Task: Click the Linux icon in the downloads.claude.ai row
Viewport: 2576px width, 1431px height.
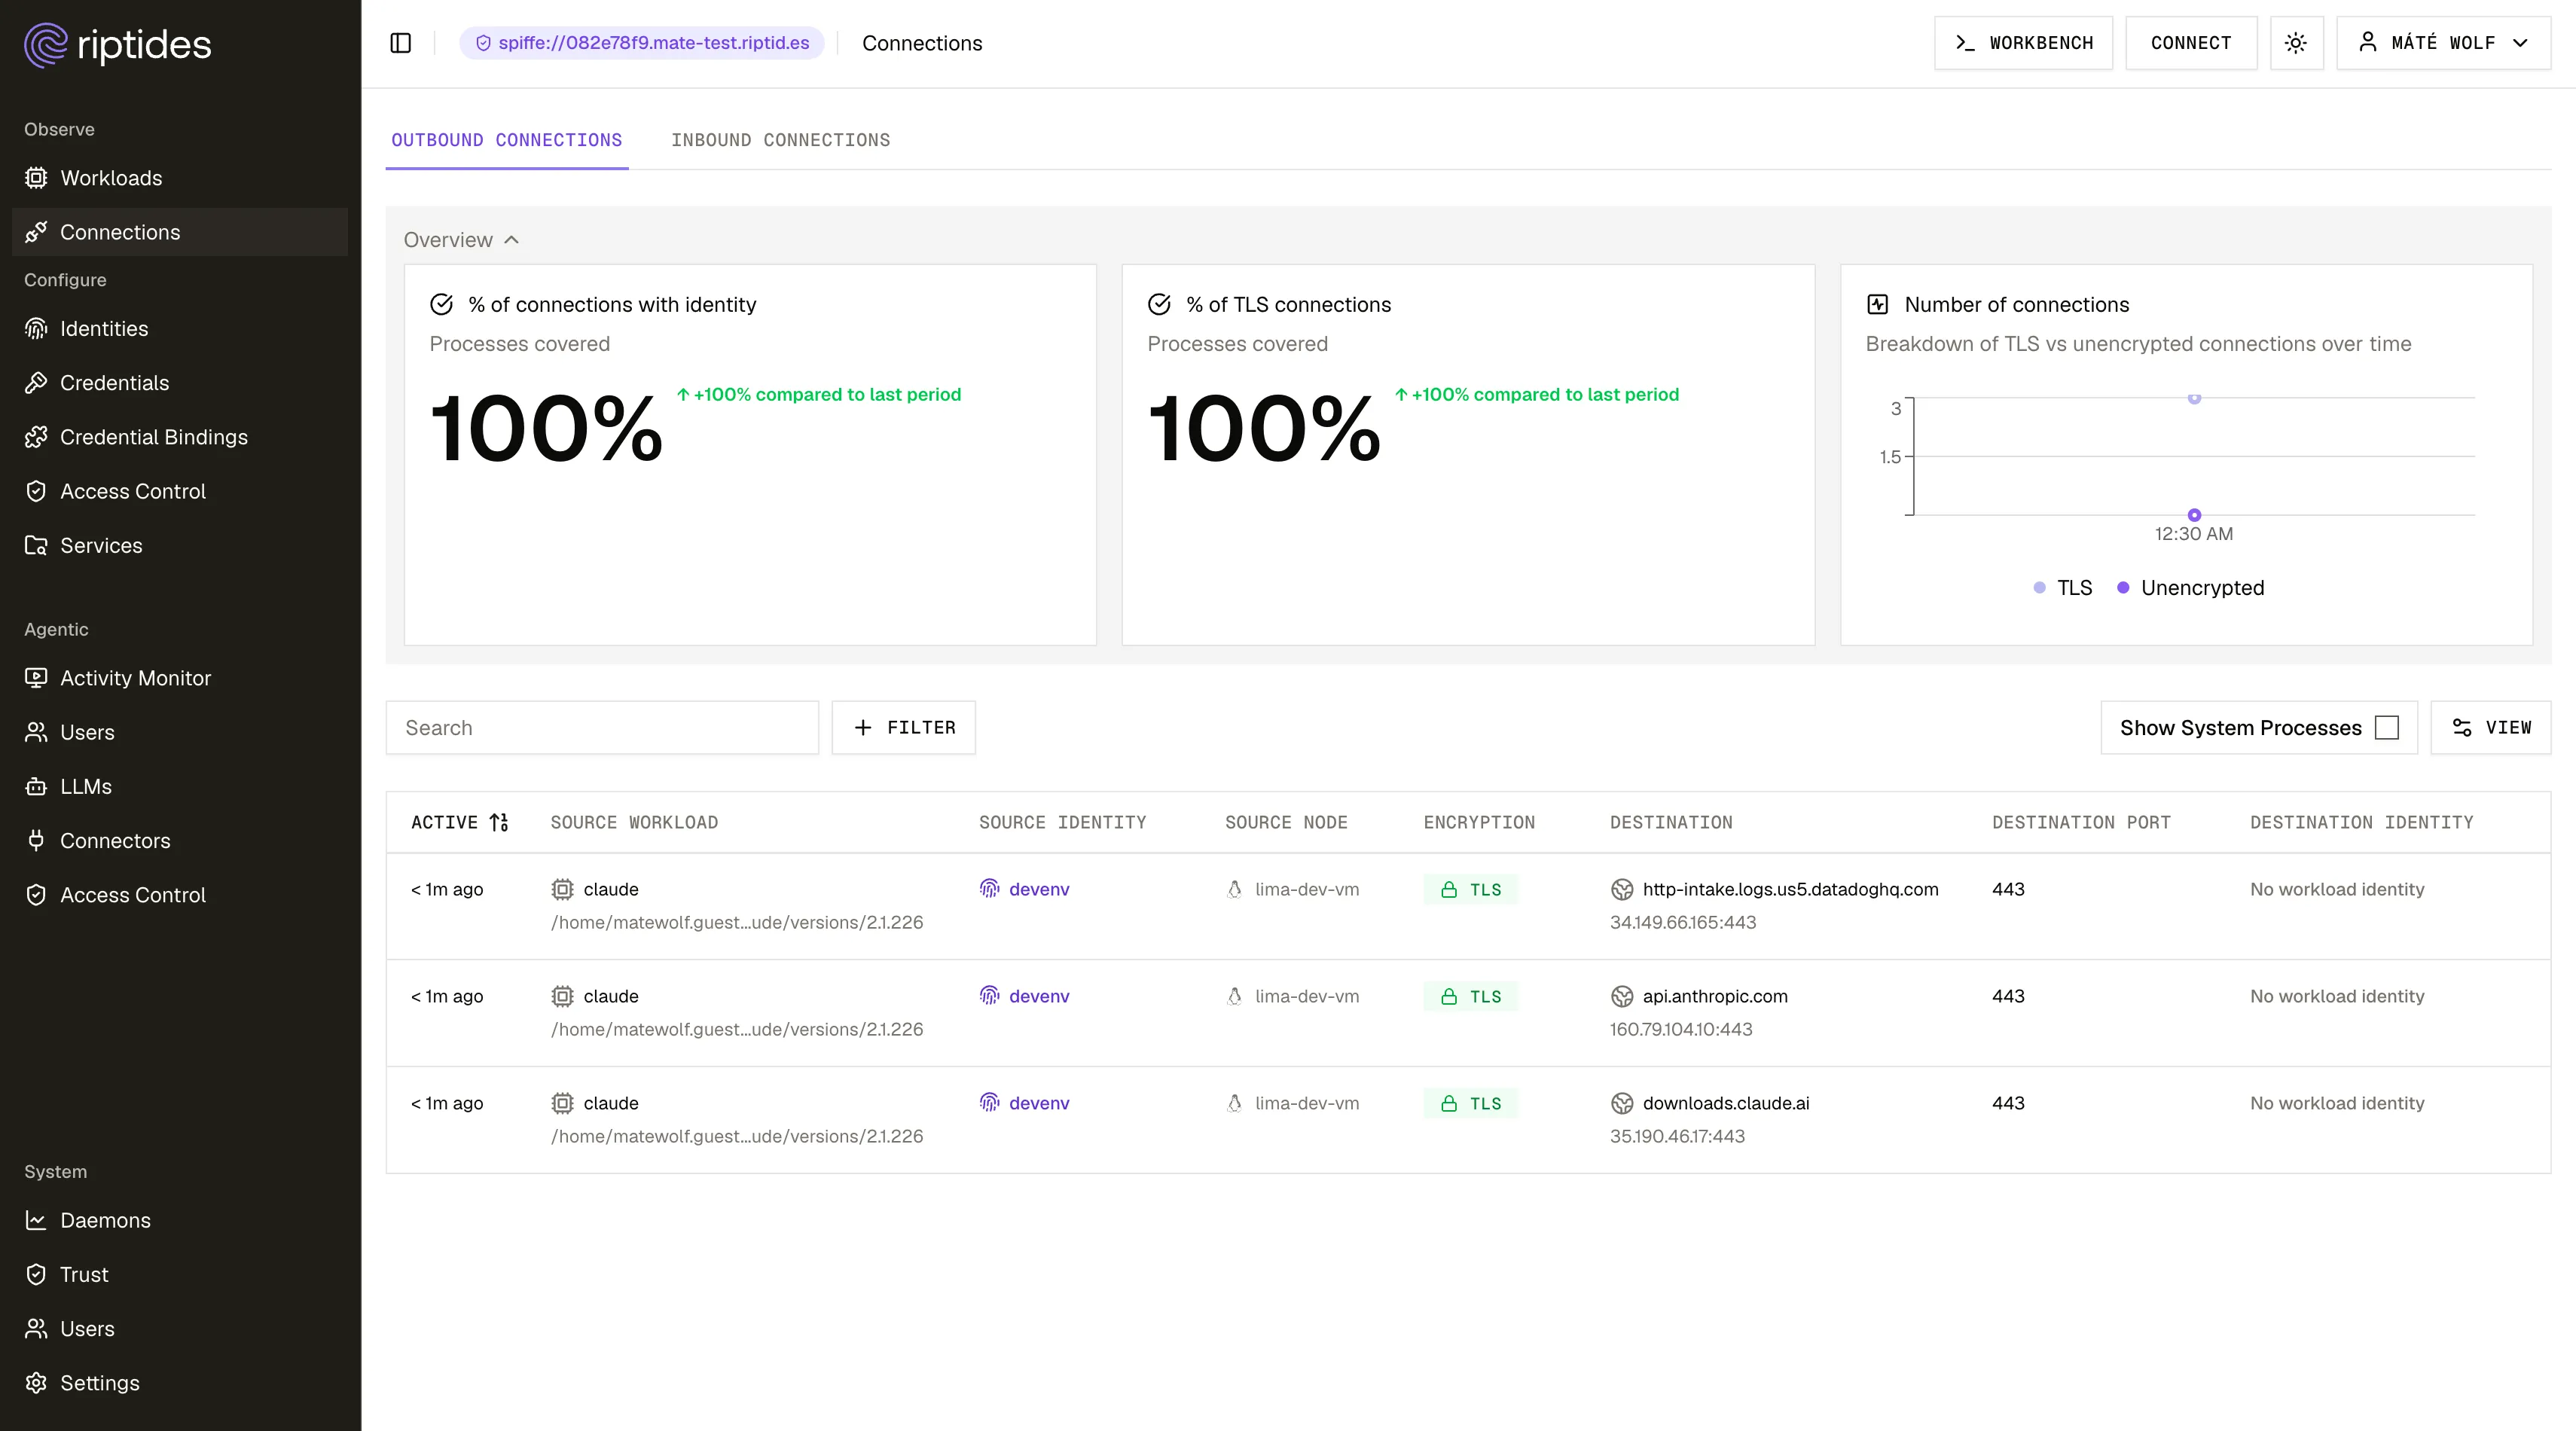Action: pyautogui.click(x=1235, y=1103)
